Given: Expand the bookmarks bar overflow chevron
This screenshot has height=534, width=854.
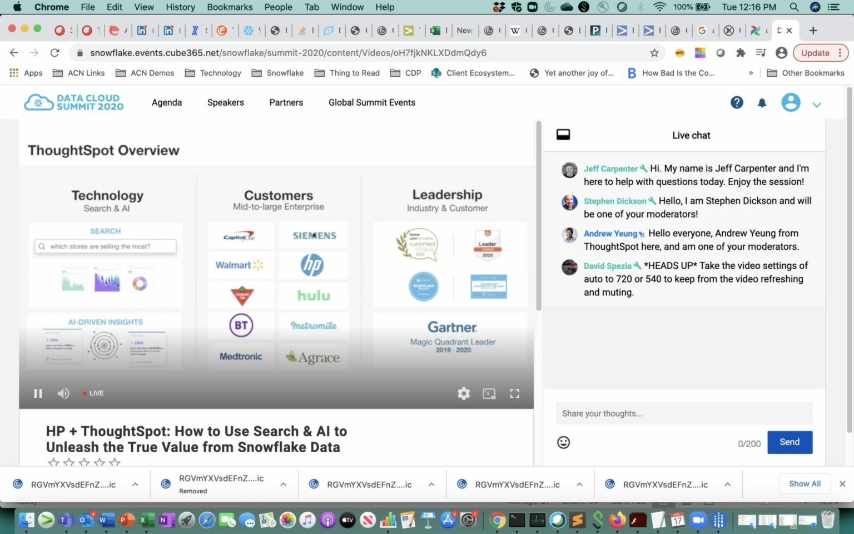Looking at the screenshot, I should point(751,73).
